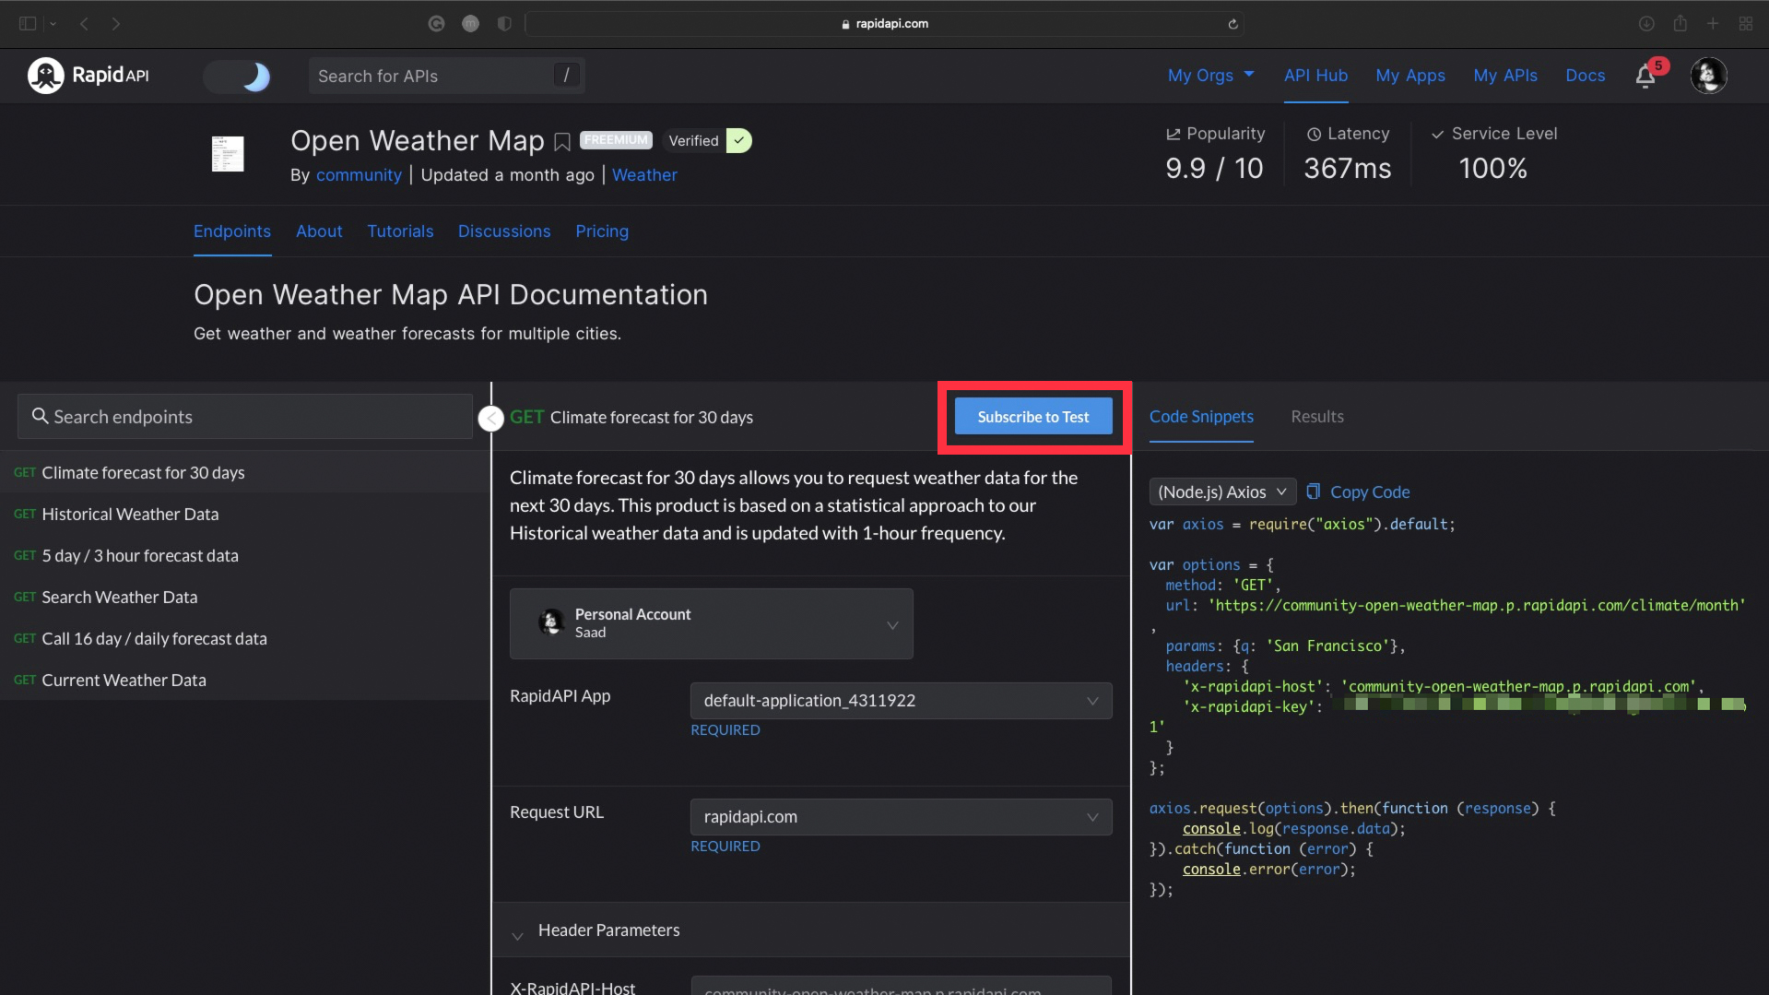
Task: Click the green Verified checkmark badge
Action: pos(738,140)
